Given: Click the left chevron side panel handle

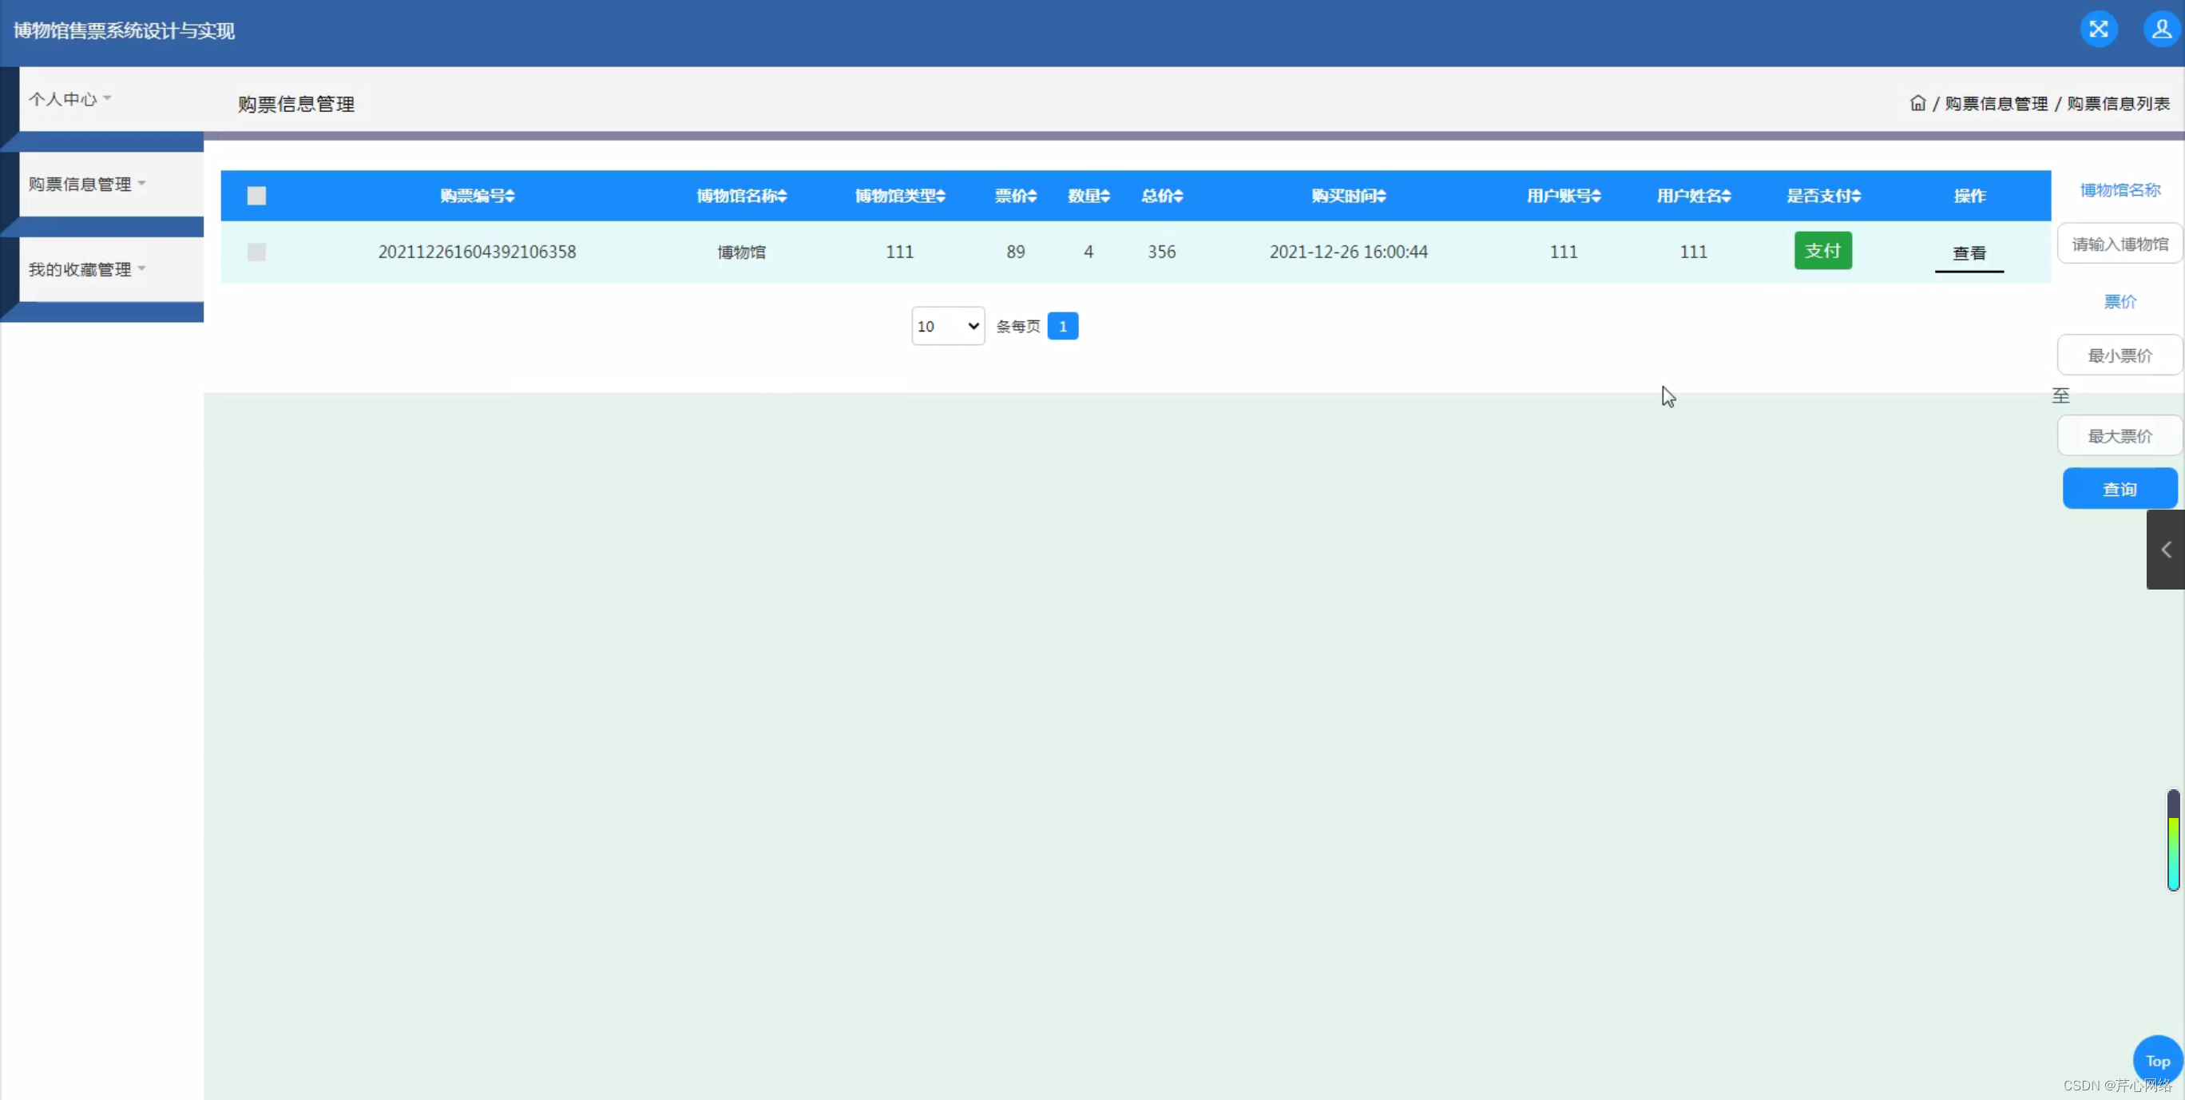Looking at the screenshot, I should click(2166, 549).
